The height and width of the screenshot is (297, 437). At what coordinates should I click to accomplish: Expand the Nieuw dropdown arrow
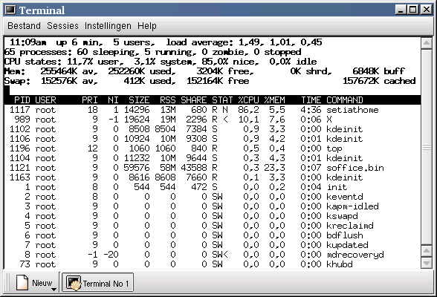tap(54, 290)
